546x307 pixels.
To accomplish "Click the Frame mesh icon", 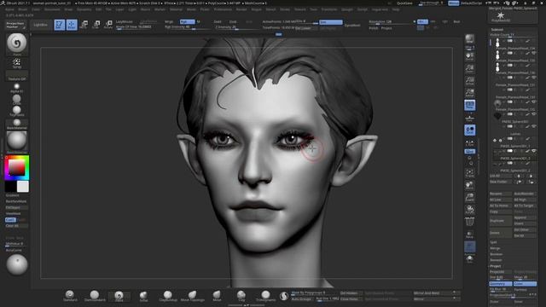I will (x=469, y=173).
